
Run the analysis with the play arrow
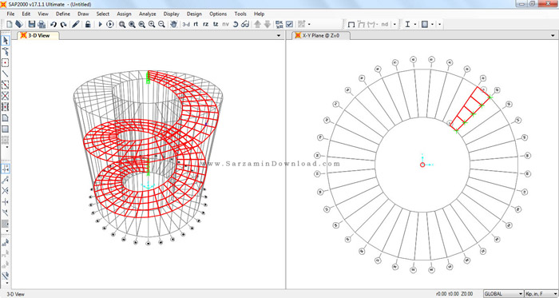(x=100, y=24)
